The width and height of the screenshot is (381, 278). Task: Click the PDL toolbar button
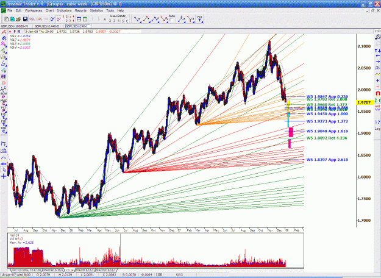coord(32,19)
